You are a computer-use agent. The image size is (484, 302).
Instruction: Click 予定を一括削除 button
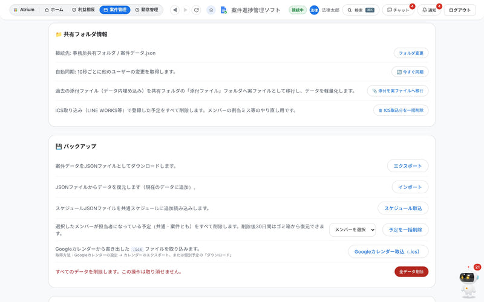point(405,230)
